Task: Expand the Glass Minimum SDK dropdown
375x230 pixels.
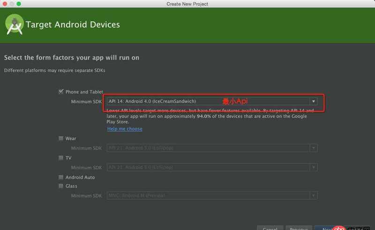Action: (x=212, y=196)
